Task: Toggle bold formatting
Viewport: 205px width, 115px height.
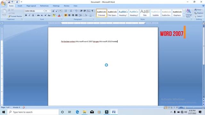Action: (x=26, y=15)
